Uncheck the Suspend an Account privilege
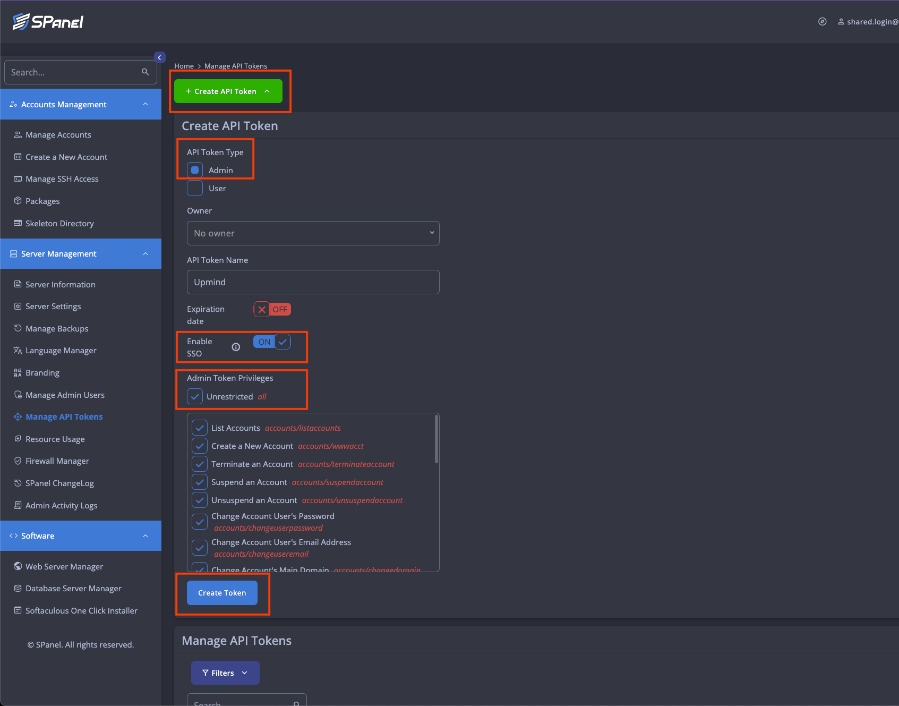The height and width of the screenshot is (706, 899). [x=200, y=482]
